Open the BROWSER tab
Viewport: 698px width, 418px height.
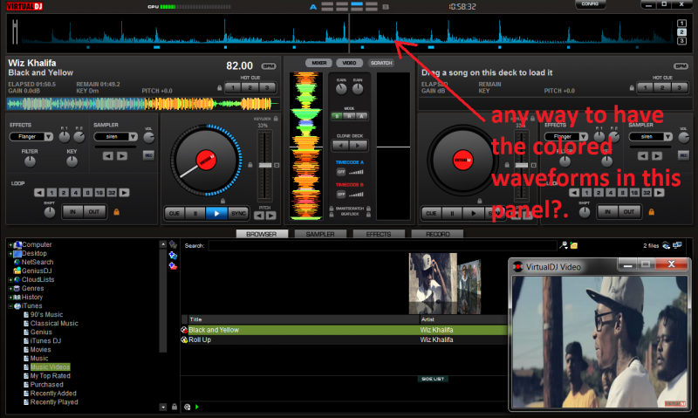pyautogui.click(x=262, y=234)
